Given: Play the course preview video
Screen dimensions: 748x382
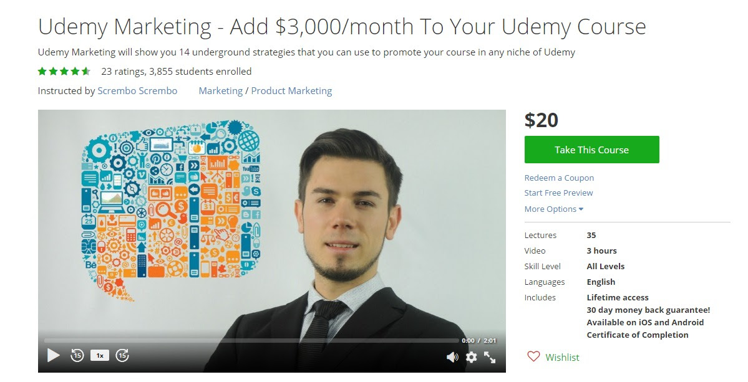Looking at the screenshot, I should (54, 355).
